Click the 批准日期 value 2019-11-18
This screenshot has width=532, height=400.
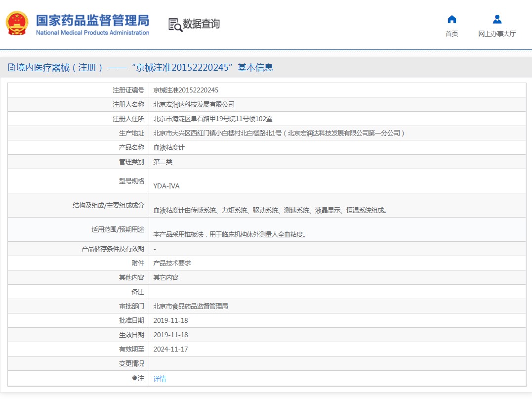tap(170, 320)
